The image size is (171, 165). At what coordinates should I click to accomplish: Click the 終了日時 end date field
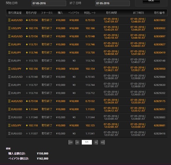113,3
